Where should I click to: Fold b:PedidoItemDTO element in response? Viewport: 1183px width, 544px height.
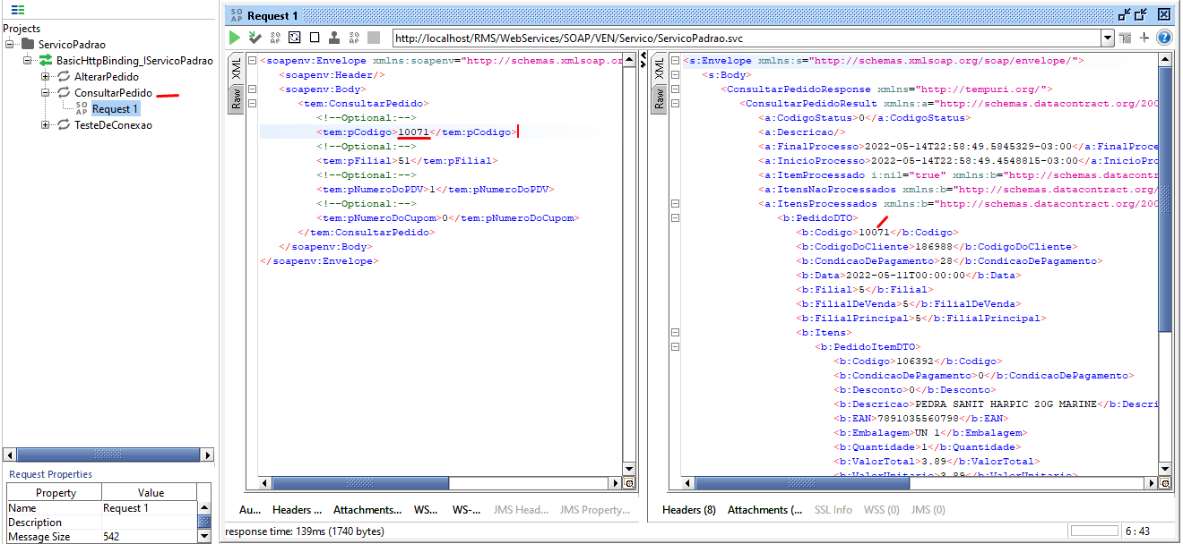click(x=675, y=347)
